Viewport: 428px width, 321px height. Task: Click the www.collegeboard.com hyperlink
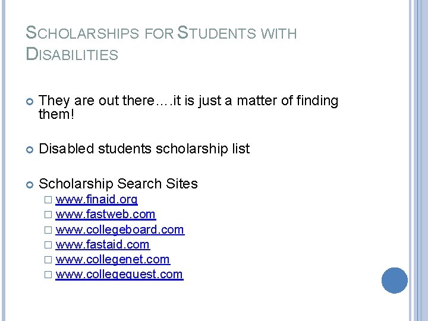click(x=119, y=229)
